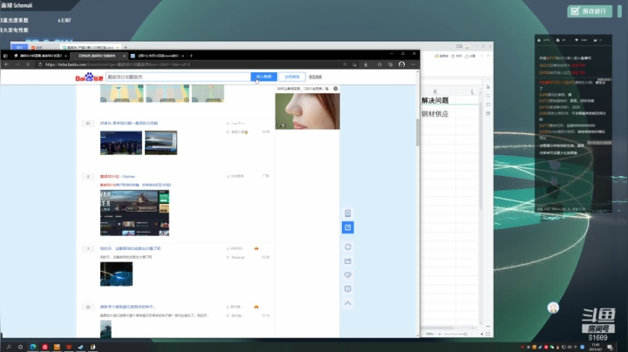Click the full-site search button beside blue button
This screenshot has height=352, width=628.
(292, 77)
